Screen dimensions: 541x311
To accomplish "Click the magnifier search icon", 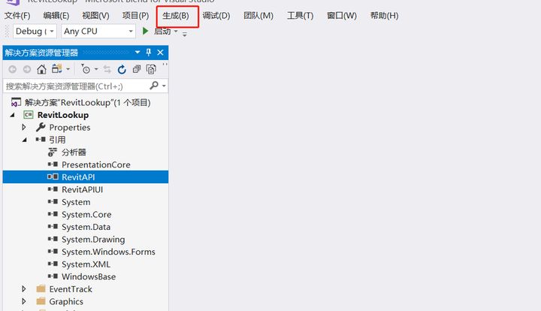I will pyautogui.click(x=154, y=85).
